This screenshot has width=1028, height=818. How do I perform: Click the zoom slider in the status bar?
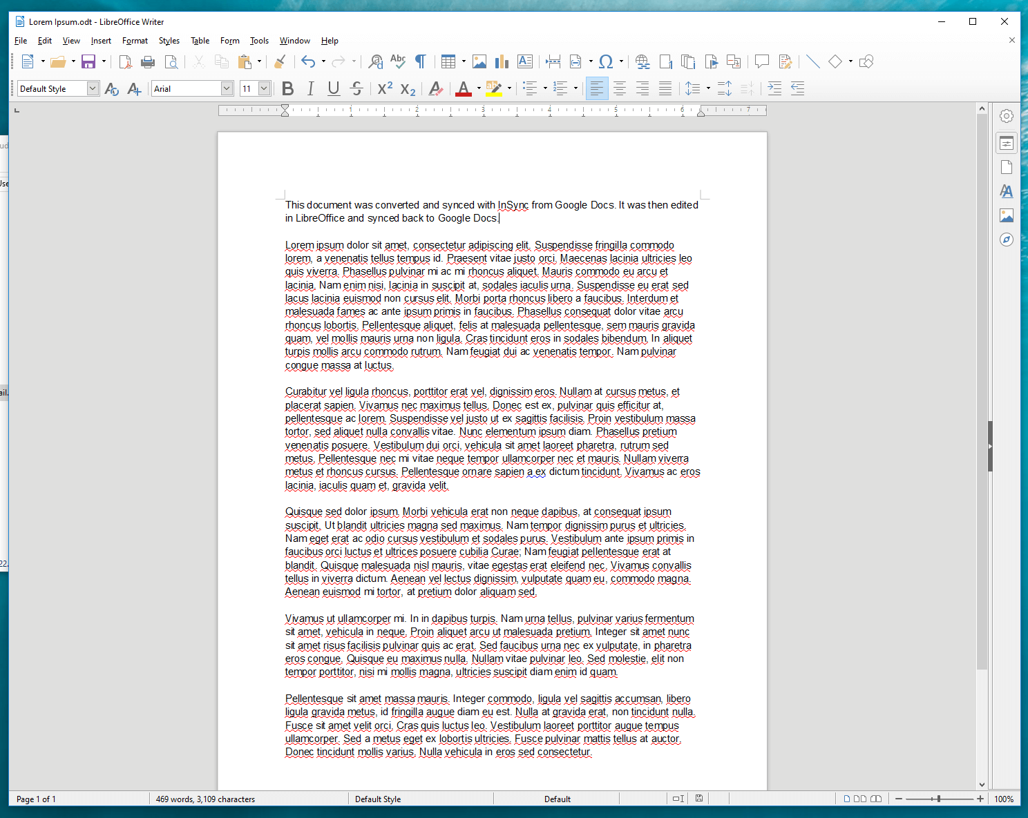pos(938,799)
